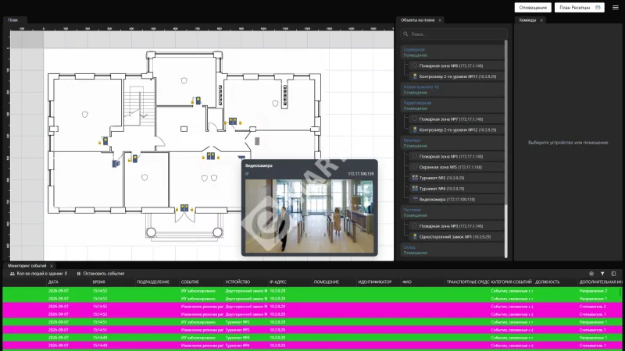
Task: Switch to the План tab
Action: 13,20
